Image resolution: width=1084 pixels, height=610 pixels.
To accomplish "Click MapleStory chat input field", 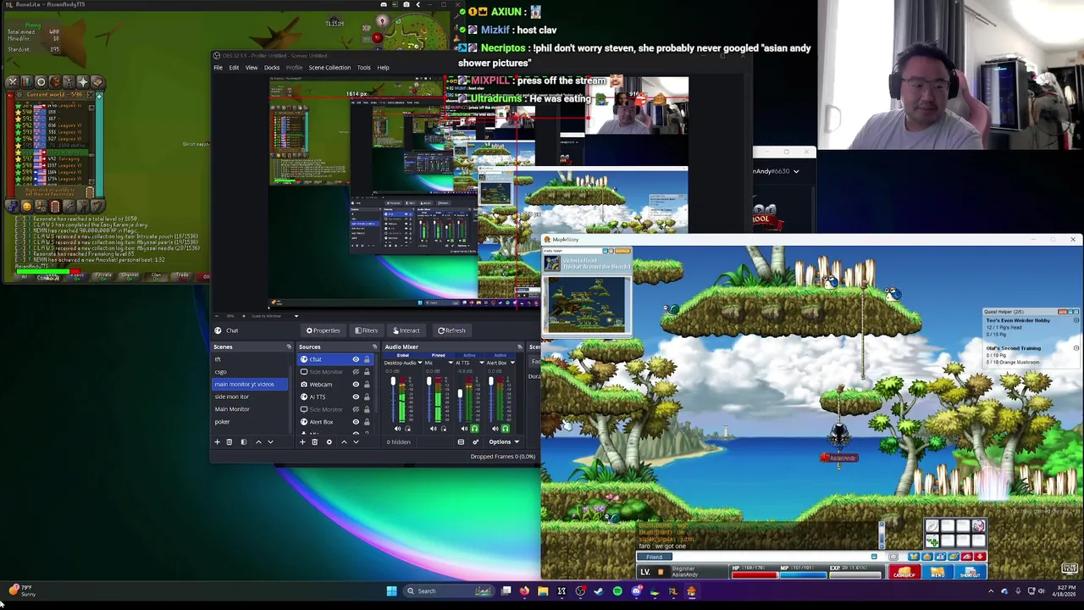I will [x=772, y=556].
